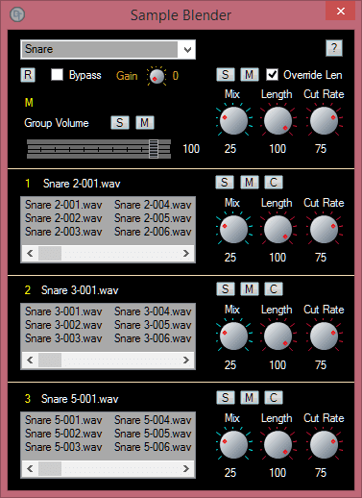Mute Group Volume with its M button
Image resolution: width=362 pixels, height=498 pixels.
coord(145,122)
